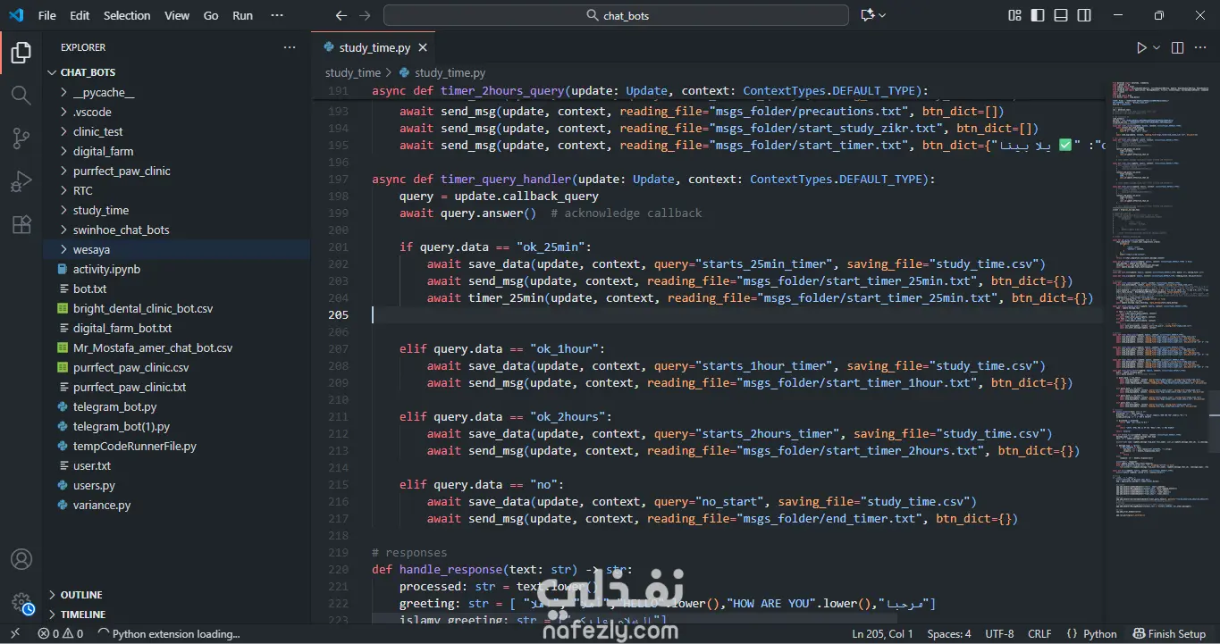Open the Manage gear menu

pyautogui.click(x=21, y=603)
